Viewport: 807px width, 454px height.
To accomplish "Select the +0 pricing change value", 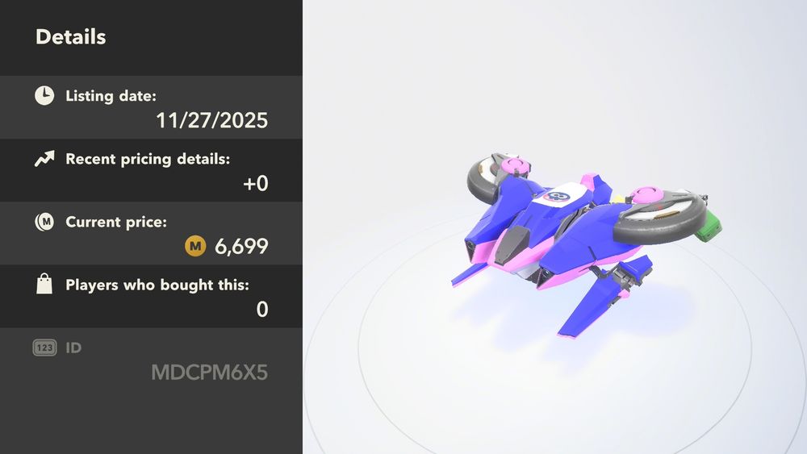I will click(x=256, y=184).
